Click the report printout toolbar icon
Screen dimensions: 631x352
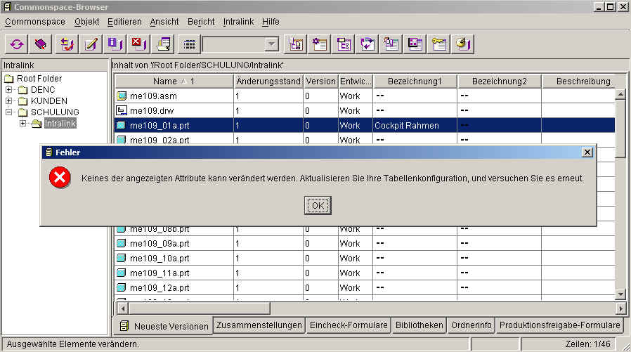(163, 44)
